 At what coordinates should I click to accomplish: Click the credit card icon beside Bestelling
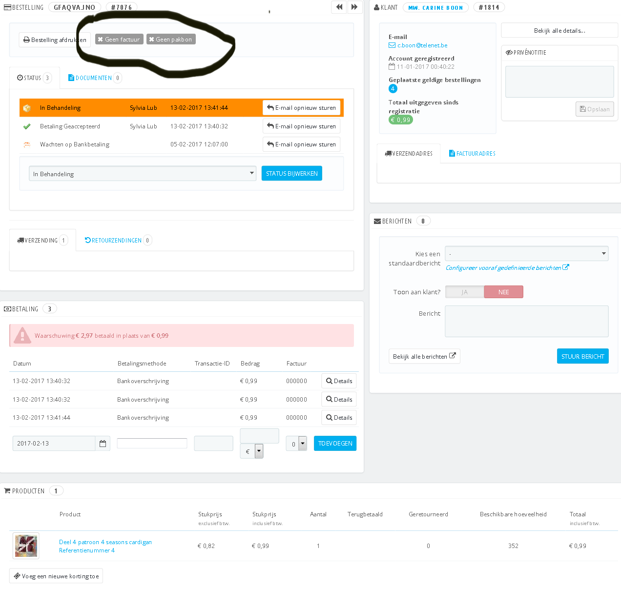pyautogui.click(x=7, y=7)
